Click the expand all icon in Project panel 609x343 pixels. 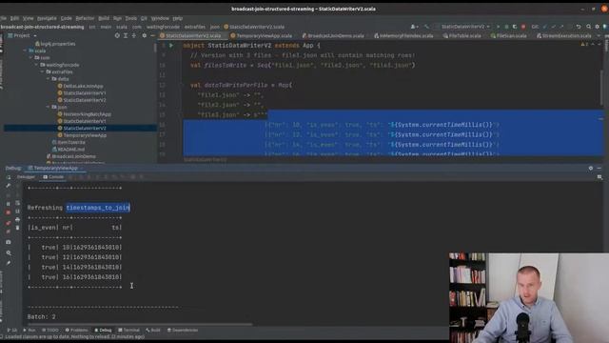click(x=126, y=35)
